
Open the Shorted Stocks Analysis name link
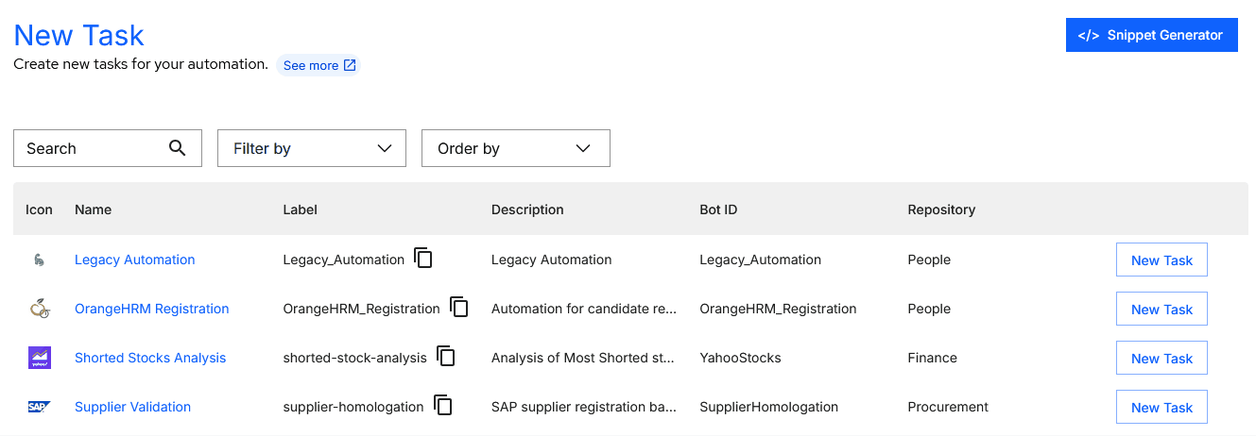click(x=150, y=358)
